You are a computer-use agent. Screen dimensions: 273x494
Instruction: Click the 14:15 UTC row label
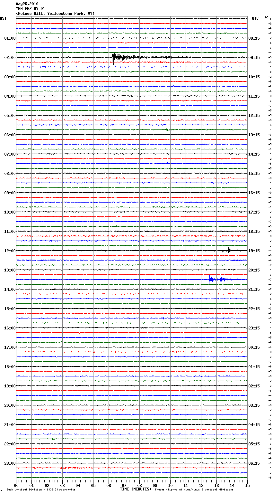[x=254, y=154]
